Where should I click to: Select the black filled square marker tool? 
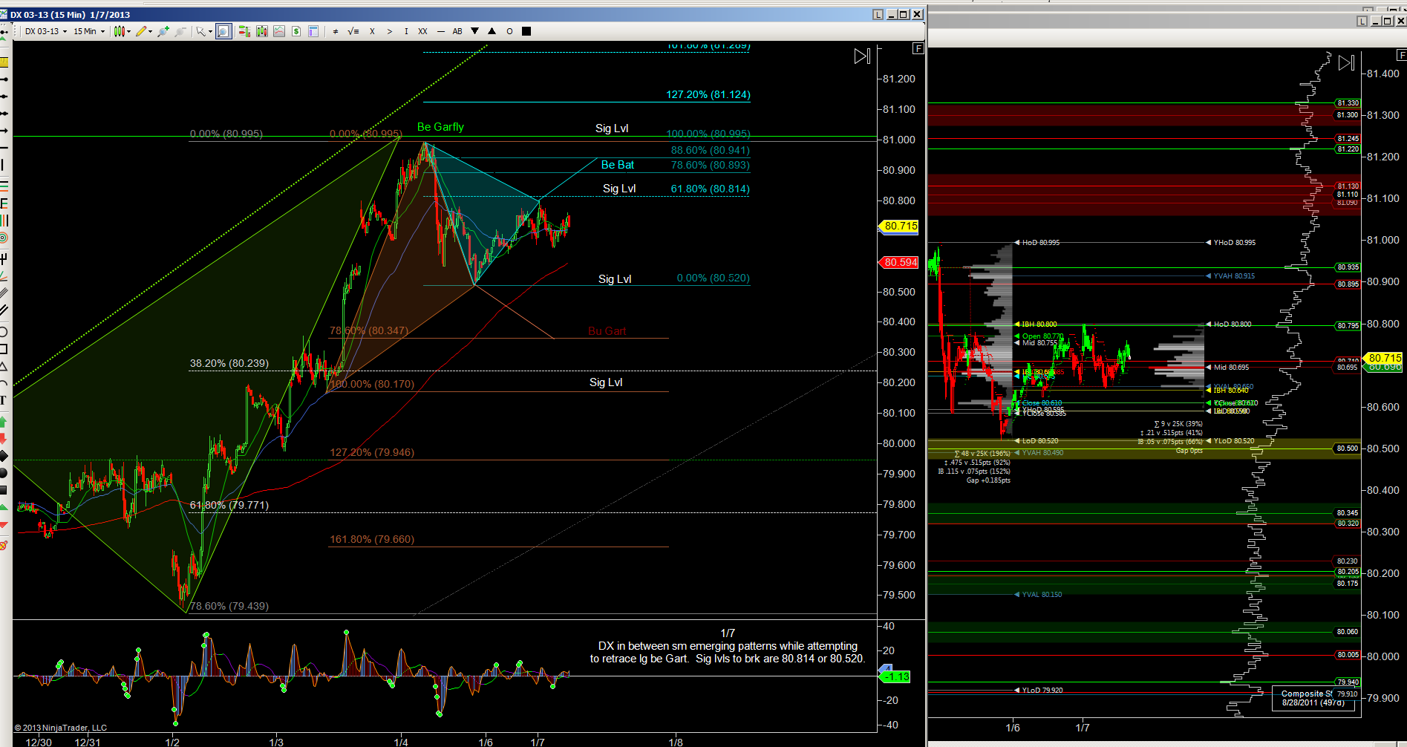pyautogui.click(x=526, y=31)
